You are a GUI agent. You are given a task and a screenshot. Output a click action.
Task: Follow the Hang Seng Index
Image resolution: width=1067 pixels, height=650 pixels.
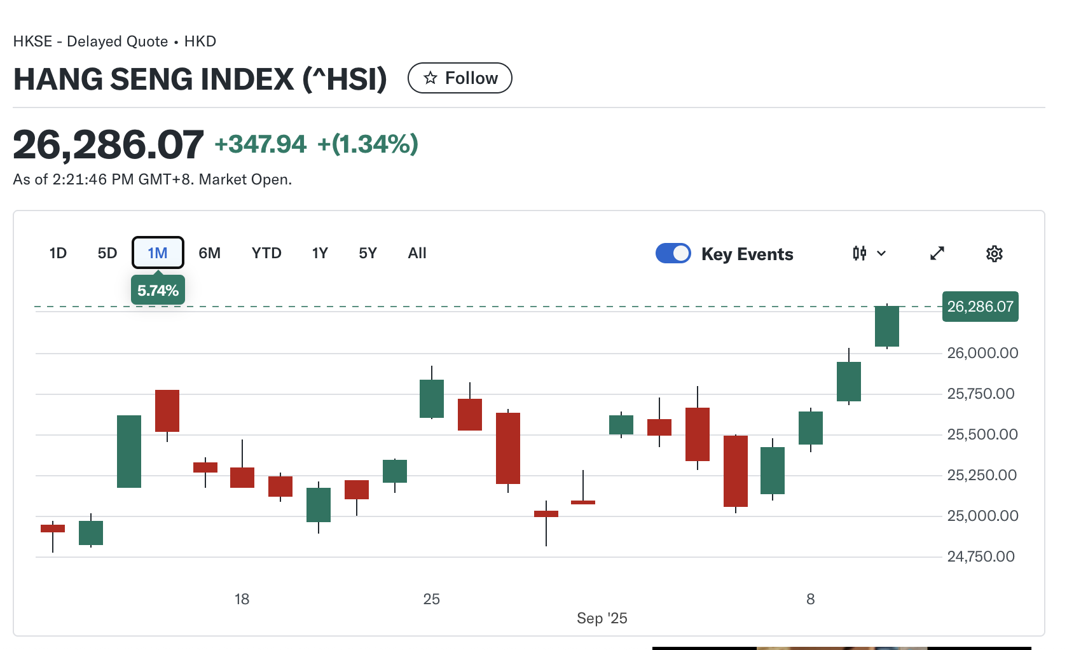[460, 78]
